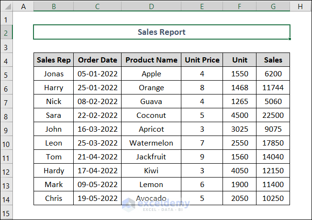Select the Lemon product cell
312x220 pixels.
(x=151, y=185)
